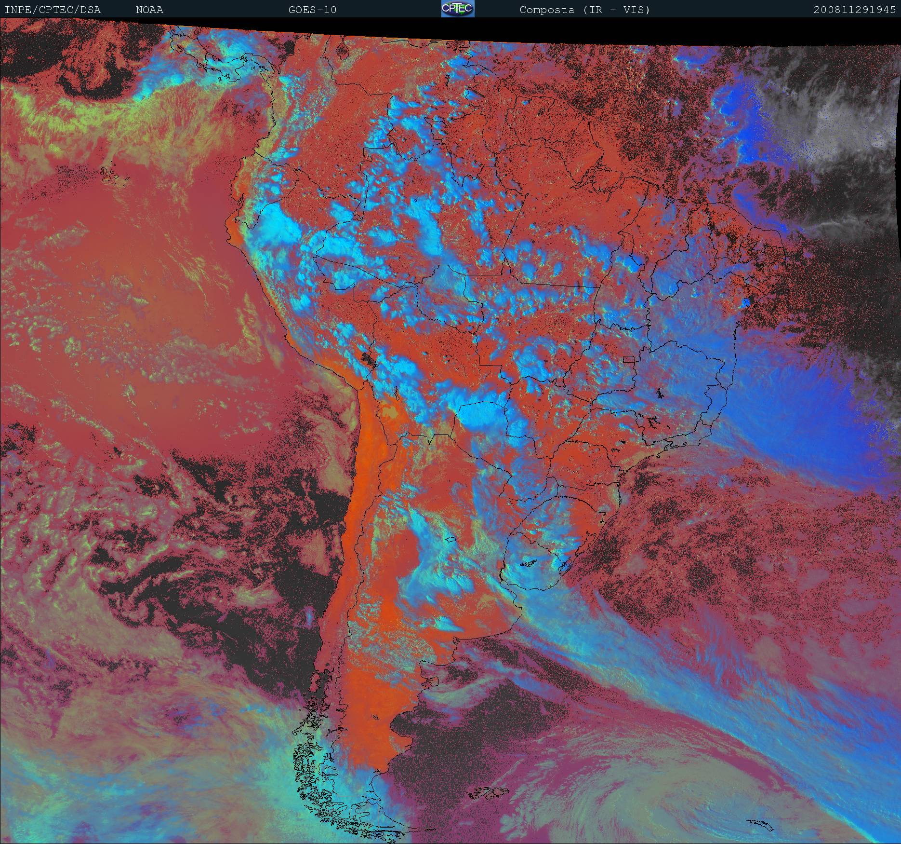Click the Composta (IR - VIS) title

584,10
